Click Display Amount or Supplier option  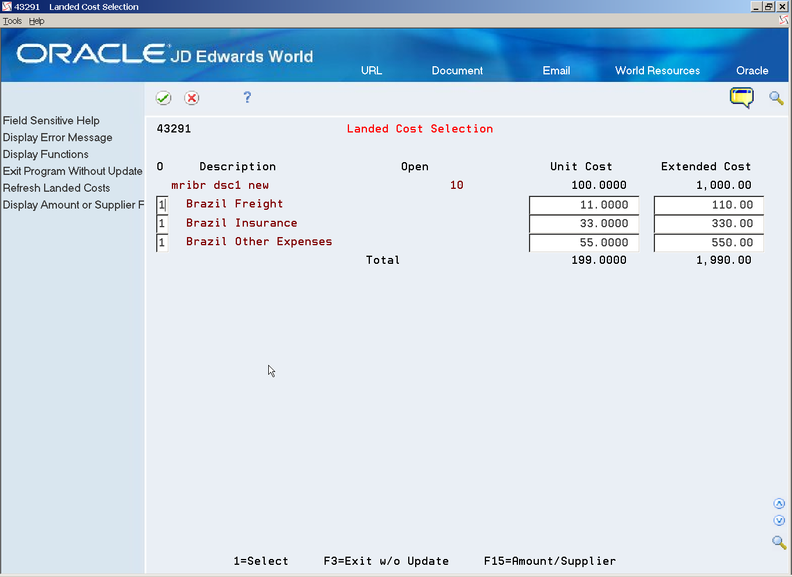pos(73,205)
